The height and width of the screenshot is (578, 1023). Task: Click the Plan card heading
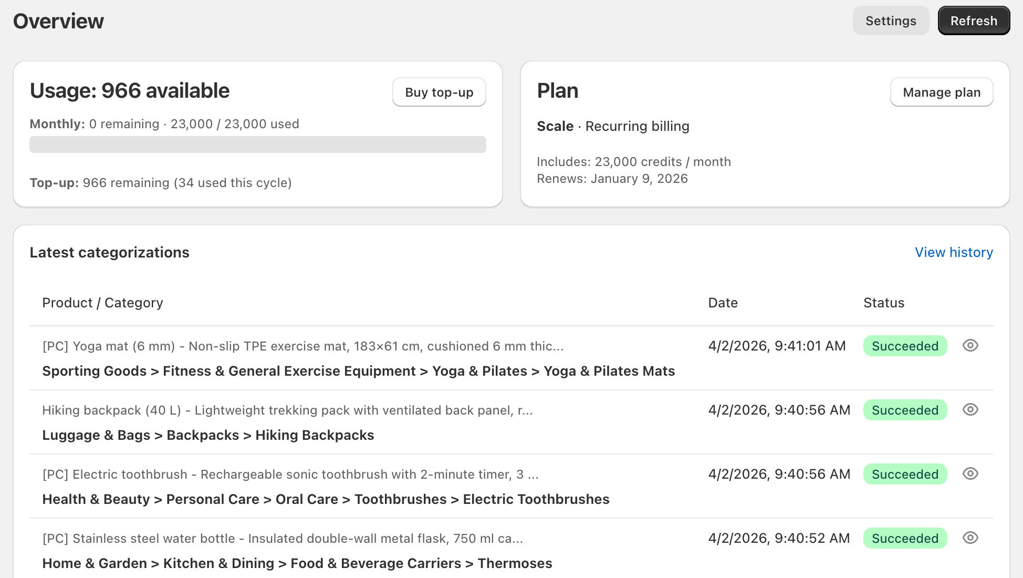point(557,90)
